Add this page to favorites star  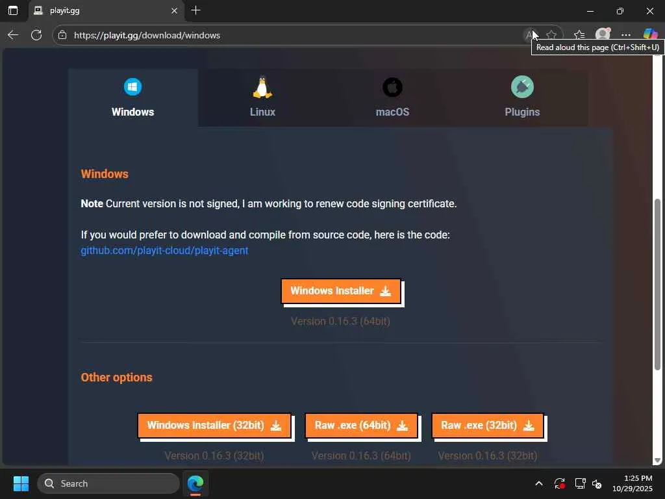[x=551, y=35]
